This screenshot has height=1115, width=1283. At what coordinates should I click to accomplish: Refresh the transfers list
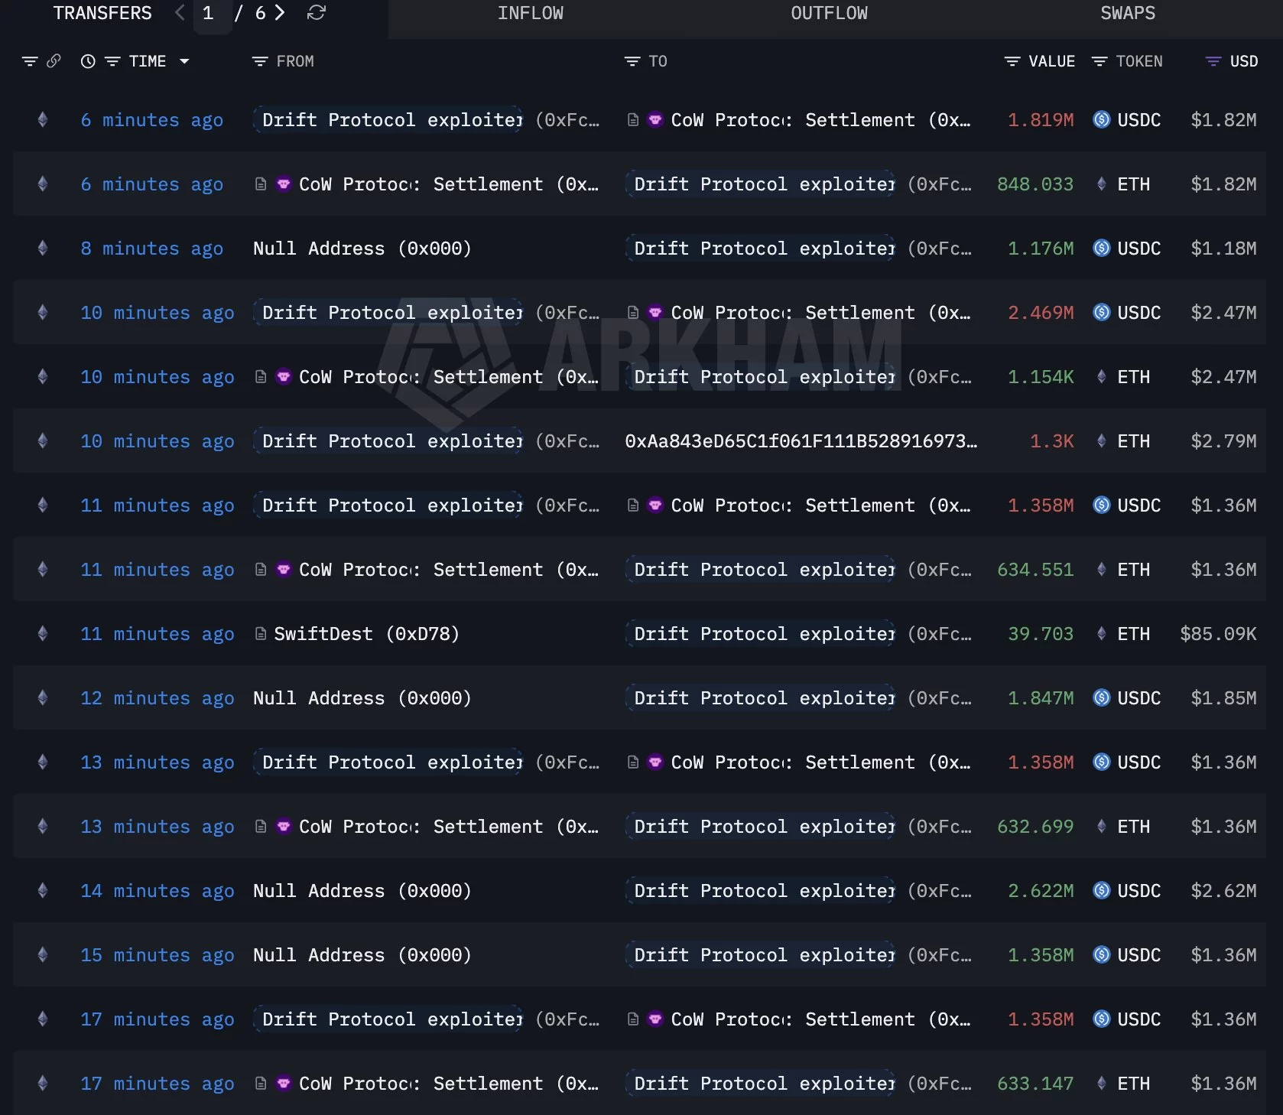317,13
